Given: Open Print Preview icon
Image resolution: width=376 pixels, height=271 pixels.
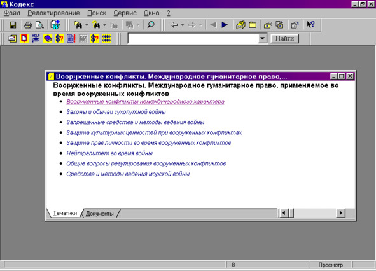Looking at the screenshot, I should tap(39, 25).
